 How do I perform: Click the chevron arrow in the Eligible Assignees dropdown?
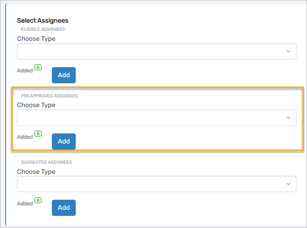pyautogui.click(x=288, y=51)
